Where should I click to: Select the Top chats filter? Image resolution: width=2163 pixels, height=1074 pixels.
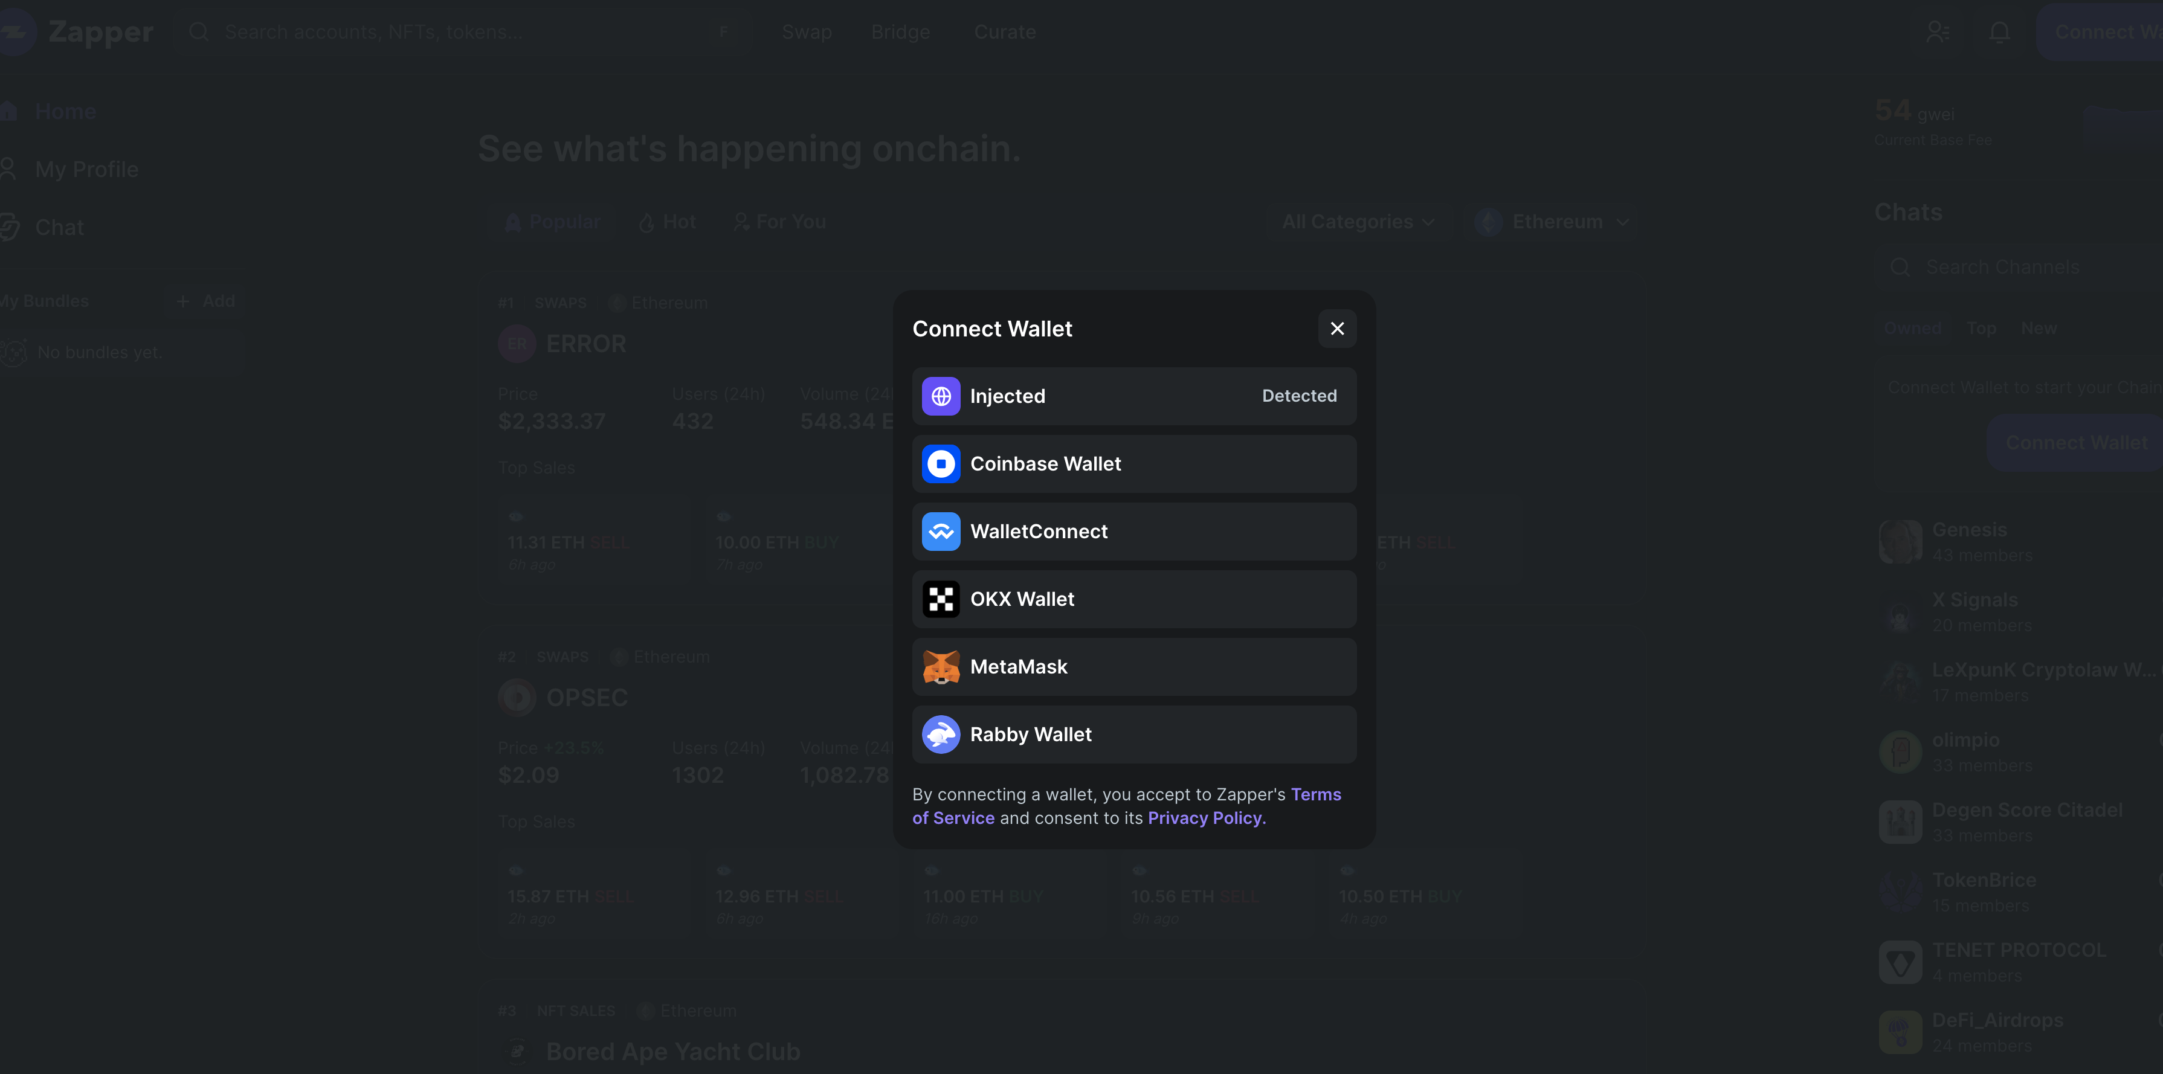(x=1981, y=329)
